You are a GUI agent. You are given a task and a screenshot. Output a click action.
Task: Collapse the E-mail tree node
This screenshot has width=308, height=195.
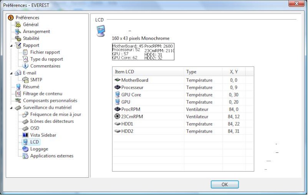(12, 73)
